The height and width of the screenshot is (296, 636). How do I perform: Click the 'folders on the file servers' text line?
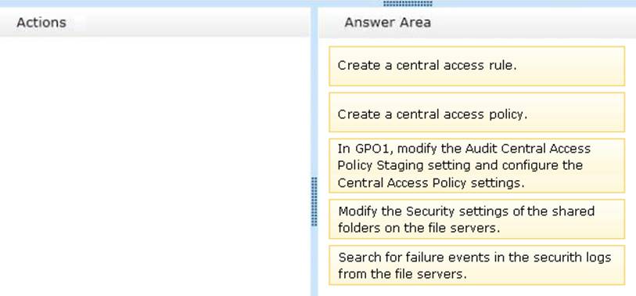tap(419, 228)
